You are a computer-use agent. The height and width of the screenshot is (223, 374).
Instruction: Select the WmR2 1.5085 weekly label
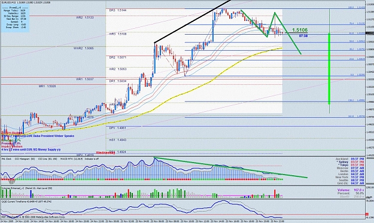84,48
